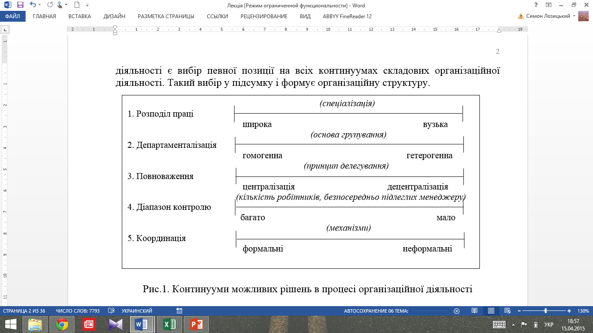Screen dimensions: 593x333
Task: Switch to the ГЛАВНАЯ ribbon tab
Action: pos(44,16)
